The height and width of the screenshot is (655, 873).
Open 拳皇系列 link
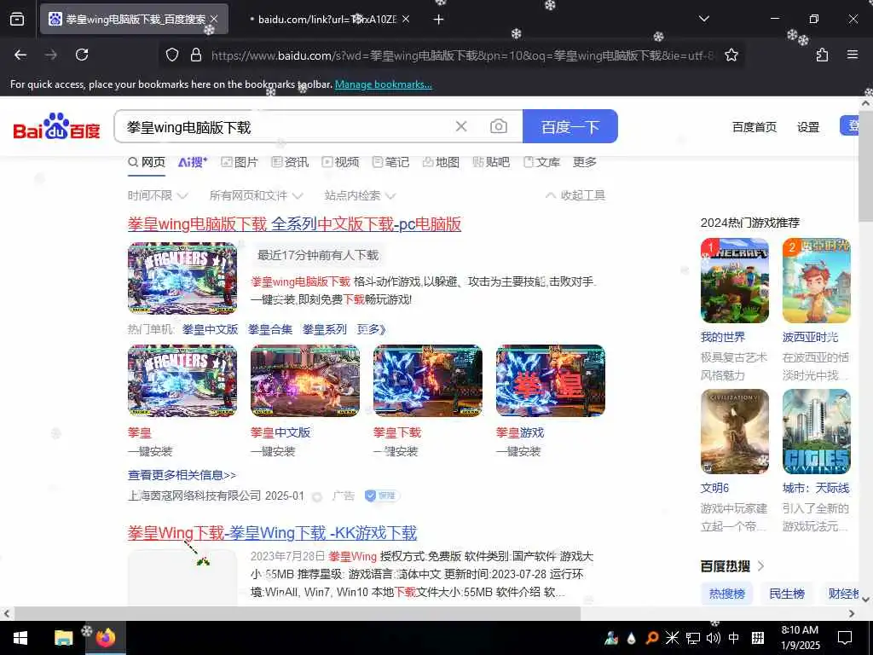(x=325, y=329)
